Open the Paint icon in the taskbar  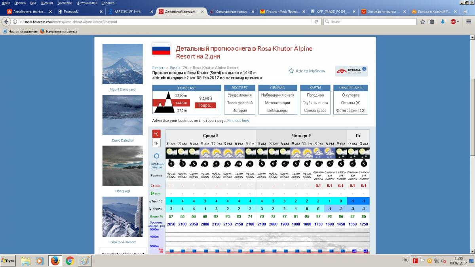tap(85, 261)
